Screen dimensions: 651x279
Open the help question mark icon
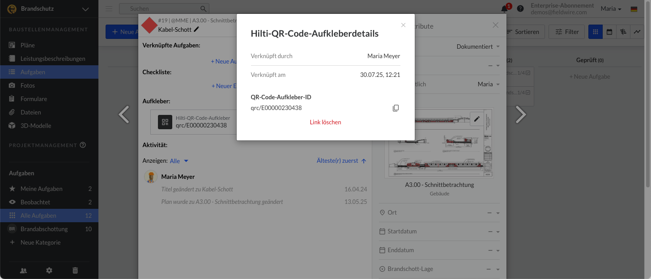tap(520, 9)
